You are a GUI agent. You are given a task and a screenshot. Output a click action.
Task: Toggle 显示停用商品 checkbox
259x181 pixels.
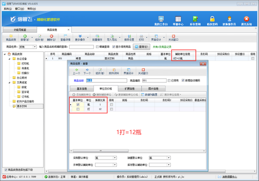[x=114, y=47]
